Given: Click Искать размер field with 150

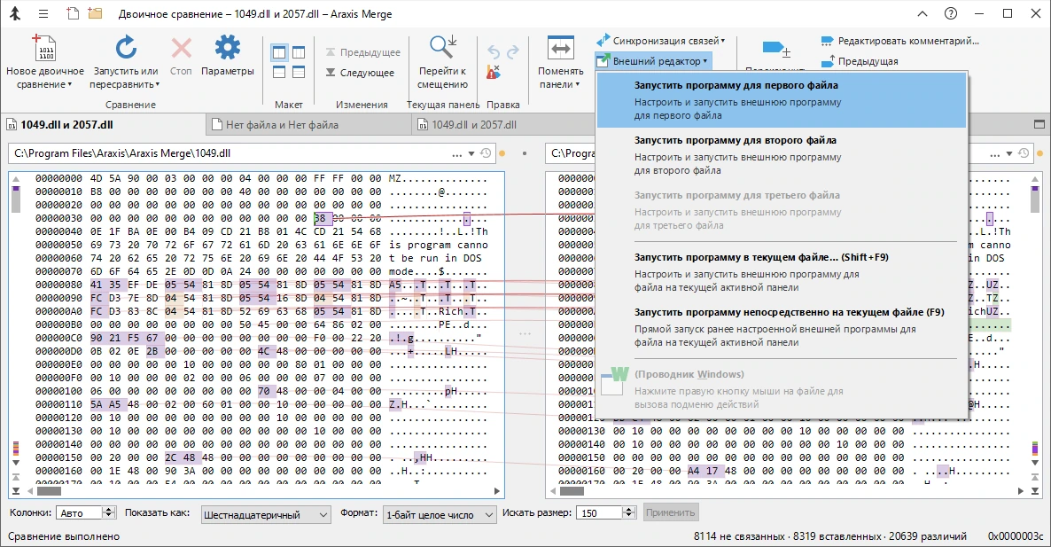Looking at the screenshot, I should 599,512.
